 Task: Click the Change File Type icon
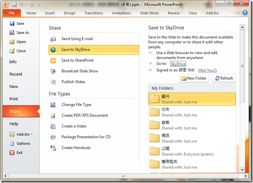53,105
